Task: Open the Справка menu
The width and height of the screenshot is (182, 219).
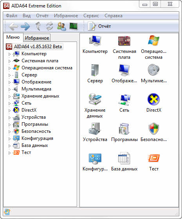Action: [114, 16]
